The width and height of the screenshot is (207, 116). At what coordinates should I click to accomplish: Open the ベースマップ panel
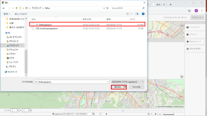click(195, 27)
